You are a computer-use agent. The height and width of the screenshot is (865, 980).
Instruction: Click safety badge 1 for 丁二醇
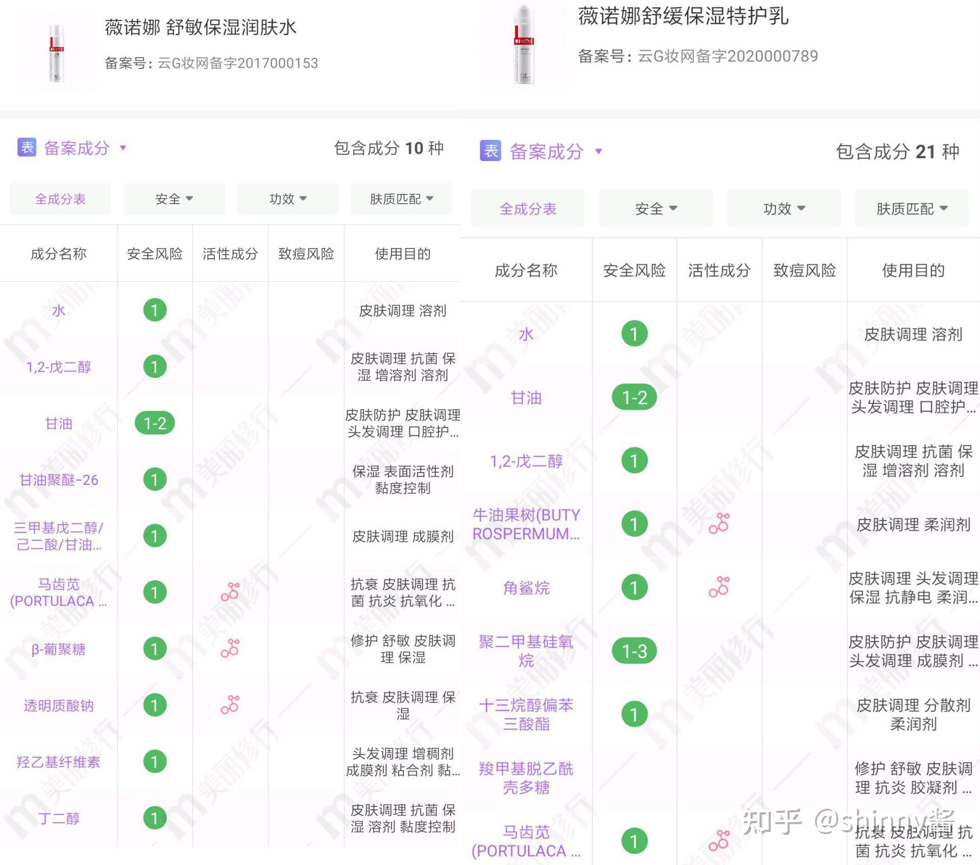tap(155, 818)
